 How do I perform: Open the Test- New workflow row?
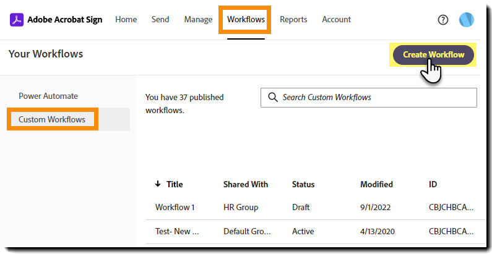pos(177,231)
